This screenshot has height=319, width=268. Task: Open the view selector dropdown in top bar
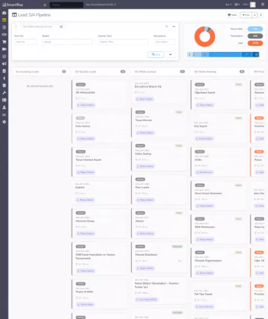(101, 5)
